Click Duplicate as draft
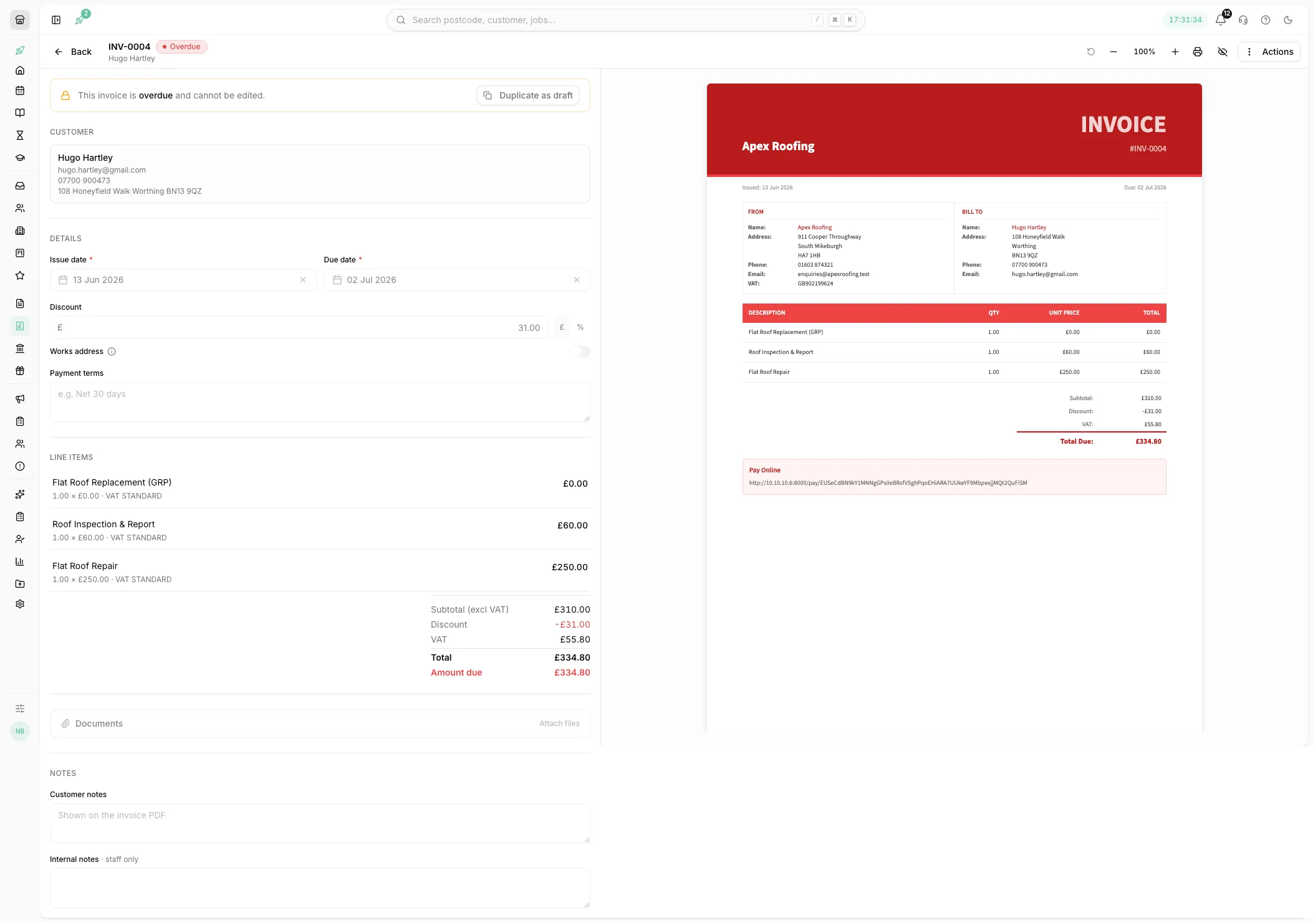The image size is (1313, 923). (529, 95)
